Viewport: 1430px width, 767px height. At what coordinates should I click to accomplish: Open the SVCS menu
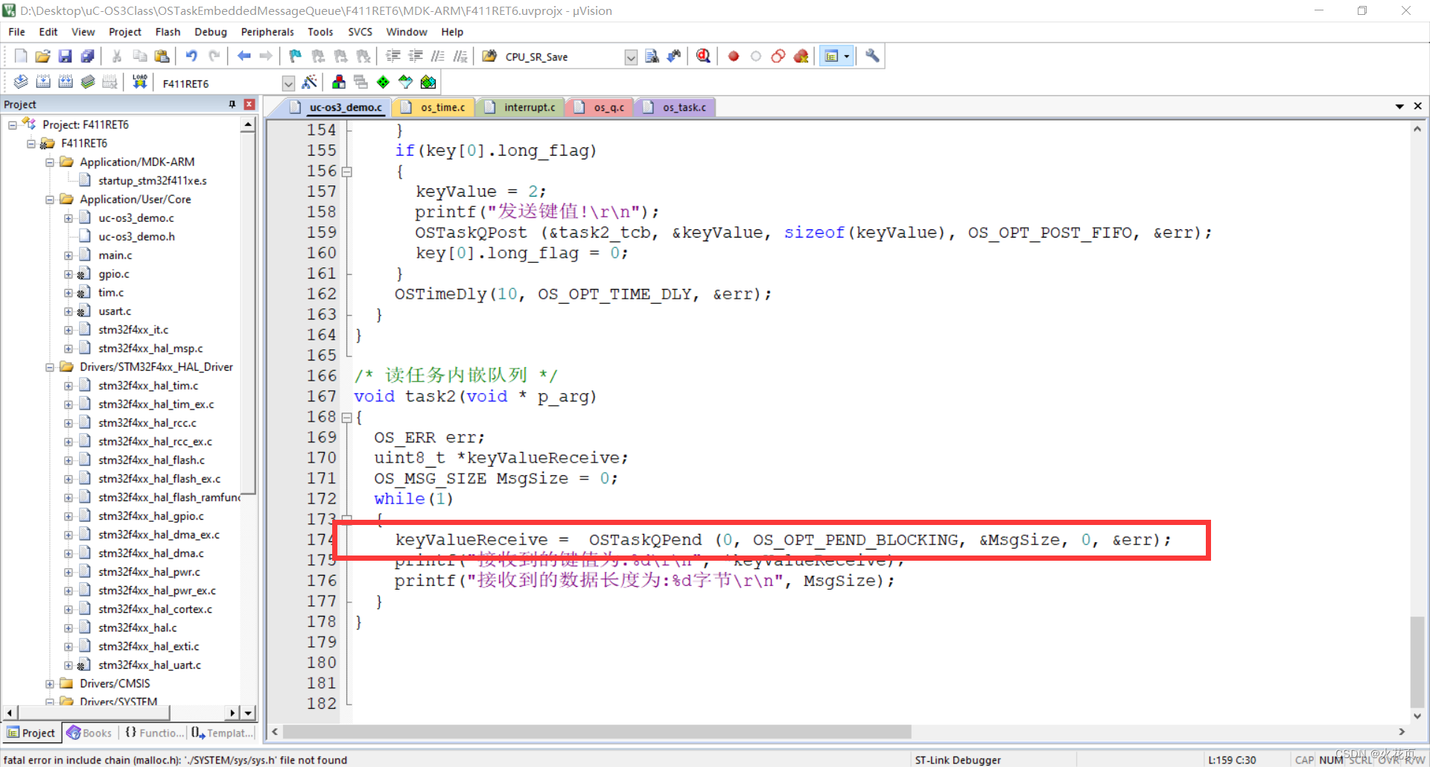[360, 32]
